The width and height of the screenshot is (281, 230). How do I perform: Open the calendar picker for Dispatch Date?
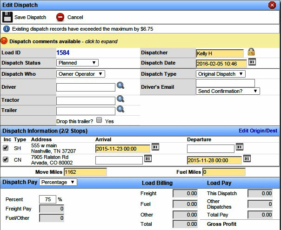pos(252,62)
